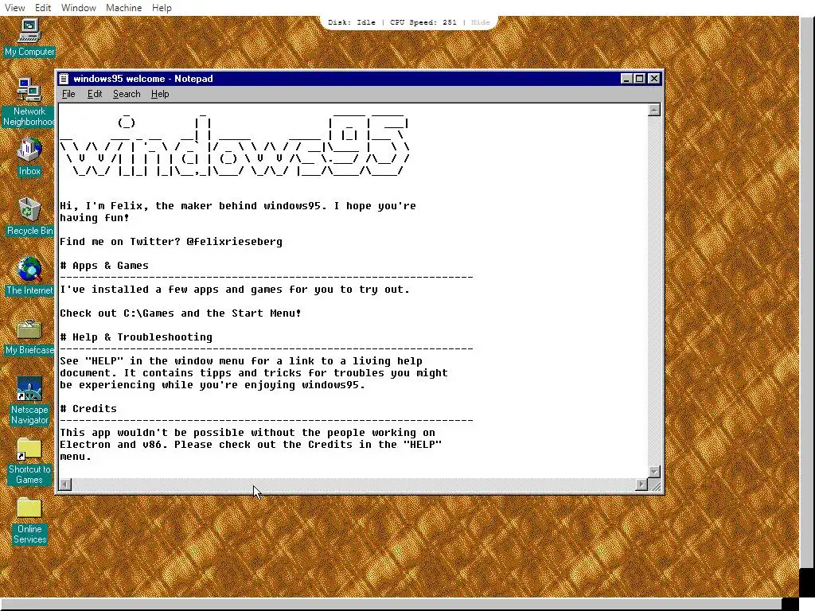Click 'Disk: Idle' status text
Viewport: 815px width, 611px height.
[x=351, y=22]
